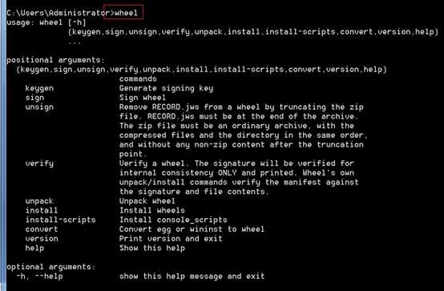Click the 'unsign' command name in the list
Screen dimensions: 444x291
coord(39,107)
